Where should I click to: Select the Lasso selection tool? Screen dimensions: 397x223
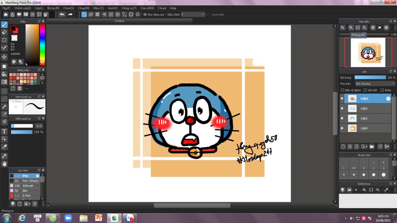[4, 99]
